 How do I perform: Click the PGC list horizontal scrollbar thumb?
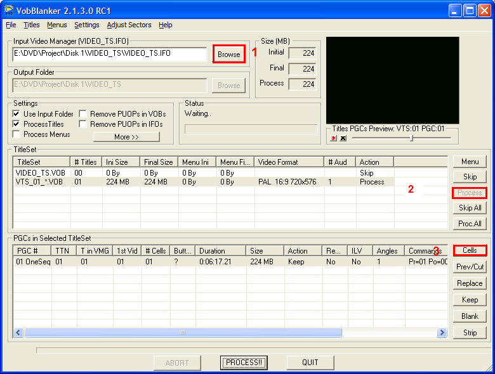coord(183,332)
